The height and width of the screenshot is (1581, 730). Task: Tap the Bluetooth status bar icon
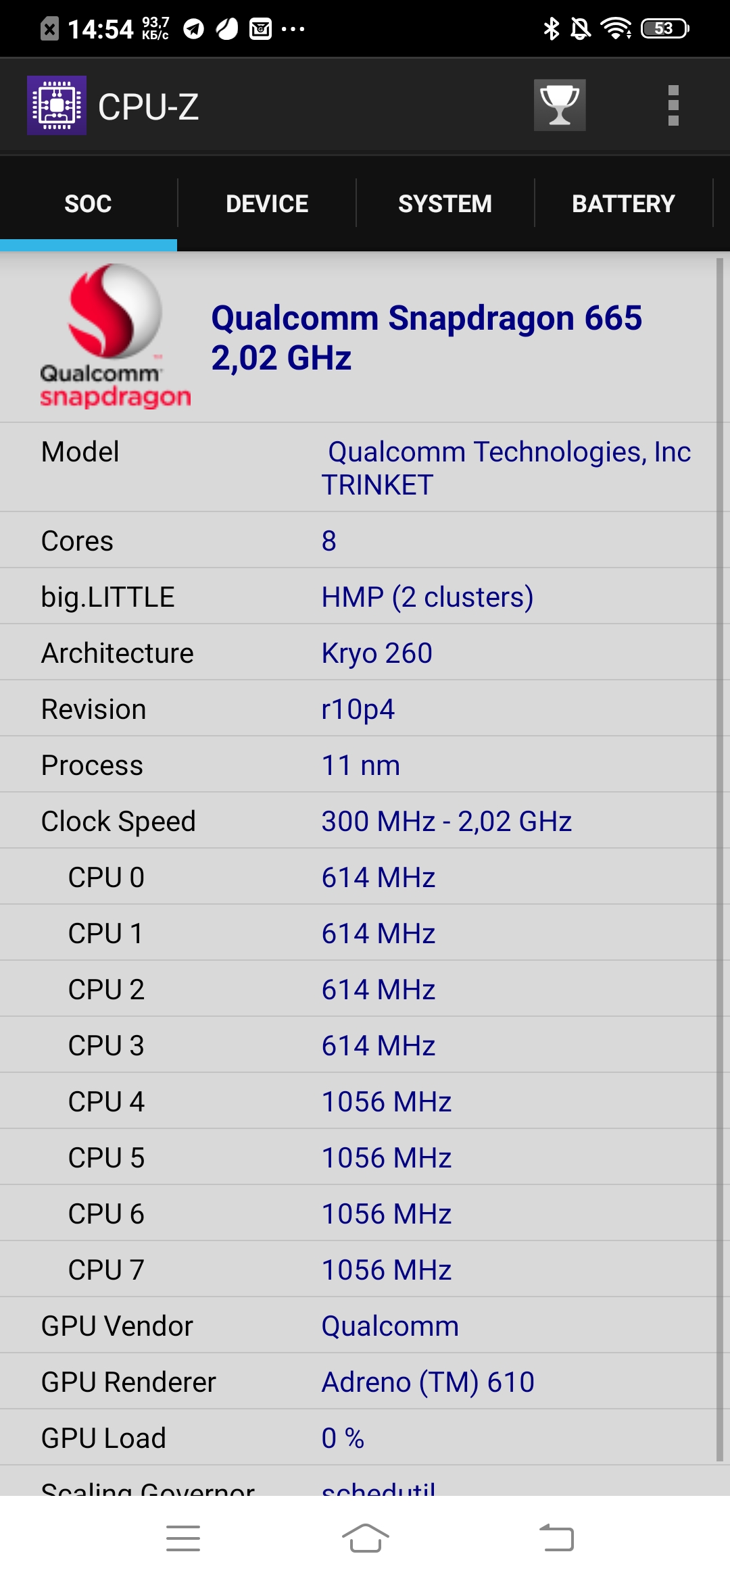(552, 28)
